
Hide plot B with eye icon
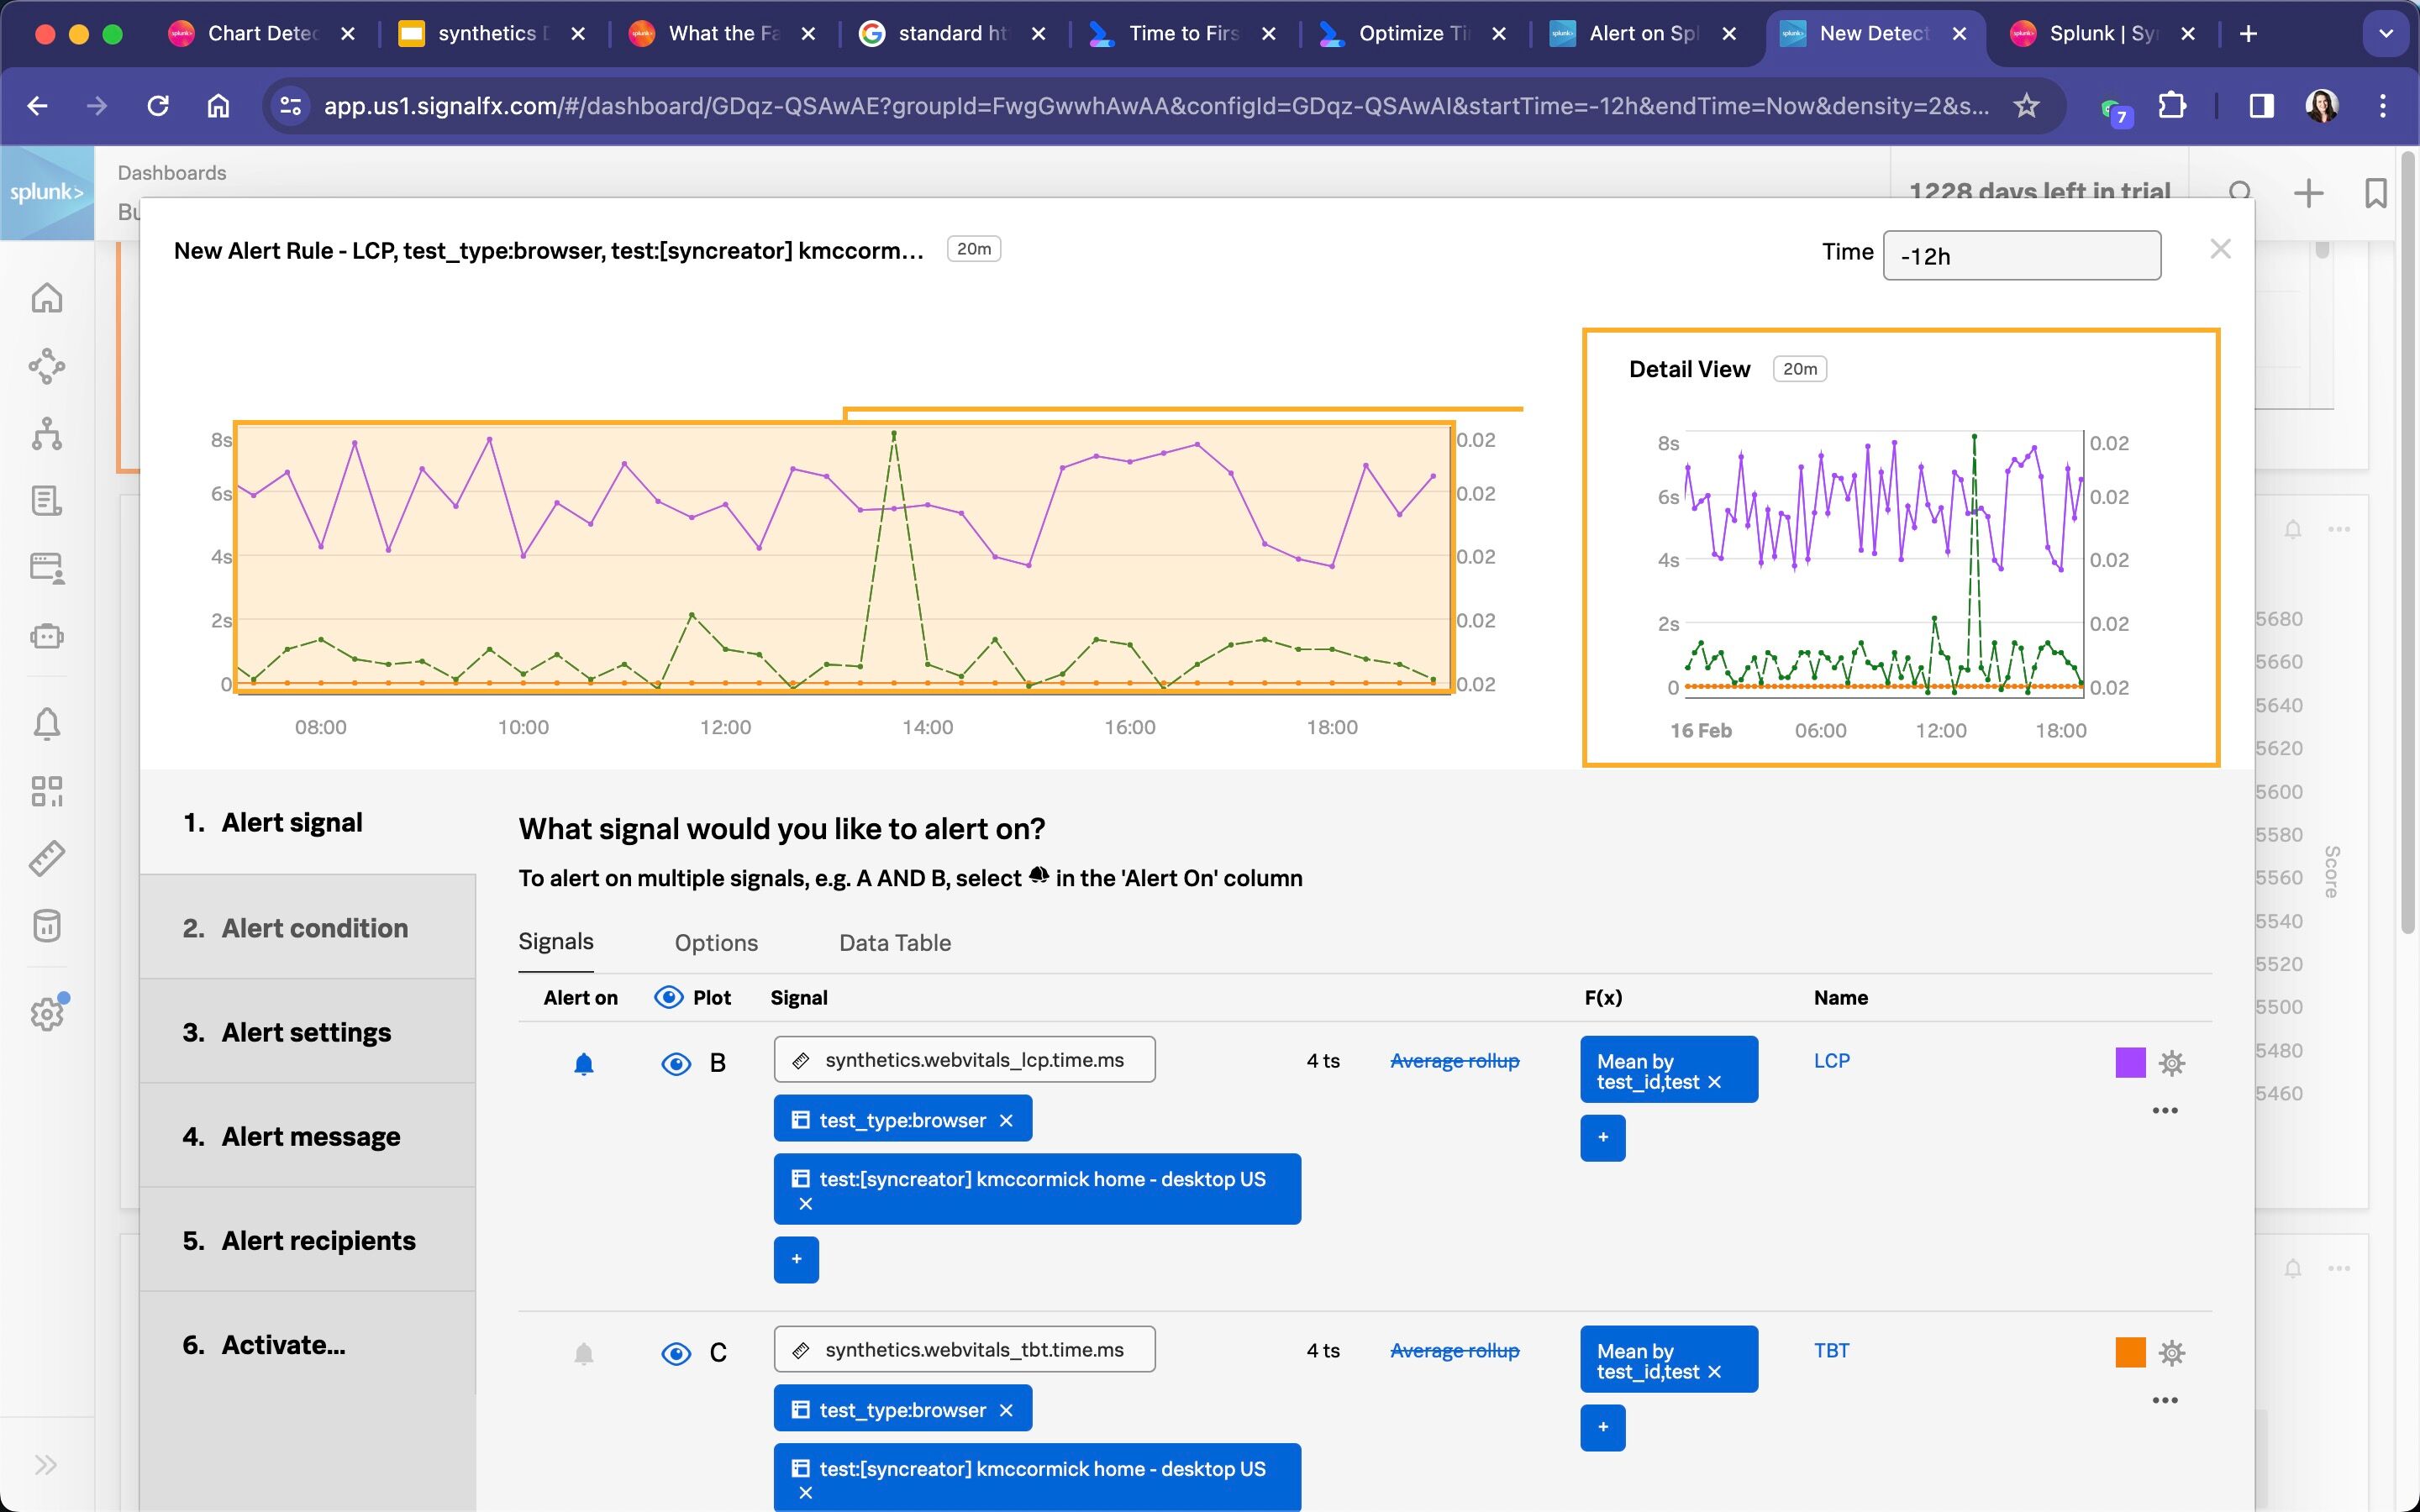pyautogui.click(x=677, y=1063)
